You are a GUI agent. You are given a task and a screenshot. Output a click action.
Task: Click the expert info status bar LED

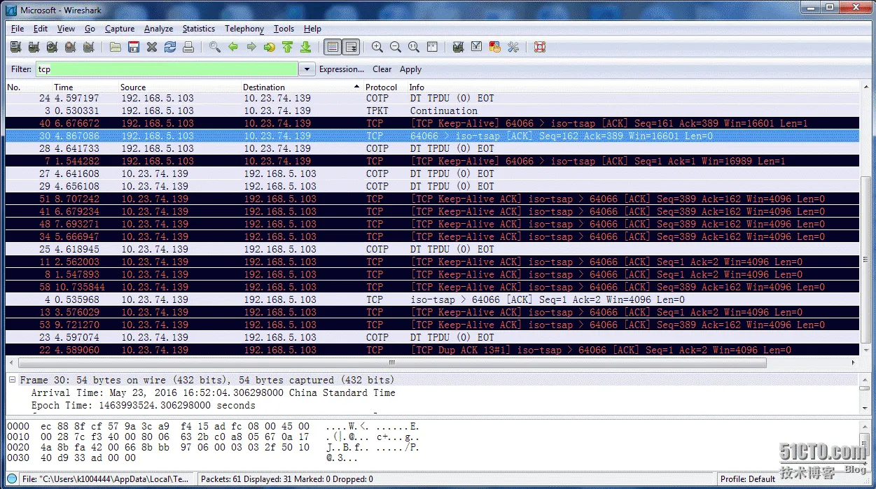12,479
